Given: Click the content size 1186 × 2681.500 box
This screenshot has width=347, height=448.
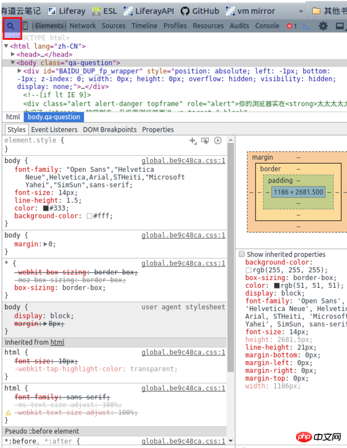Looking at the screenshot, I should pos(298,192).
